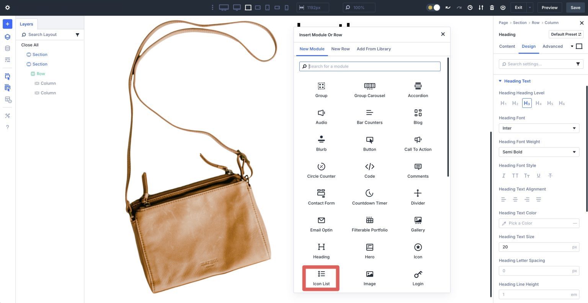Select the Gallery module
Image resolution: width=588 pixels, height=303 pixels.
[x=418, y=224]
